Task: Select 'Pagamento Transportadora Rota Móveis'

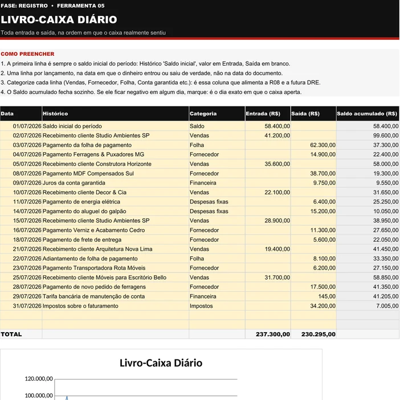Action: [115, 268]
